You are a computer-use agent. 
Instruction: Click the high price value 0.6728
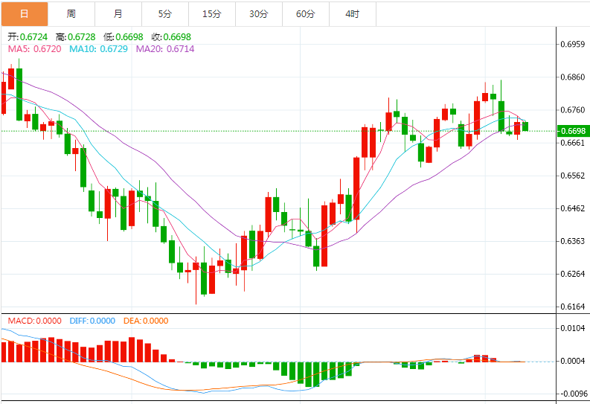82,37
